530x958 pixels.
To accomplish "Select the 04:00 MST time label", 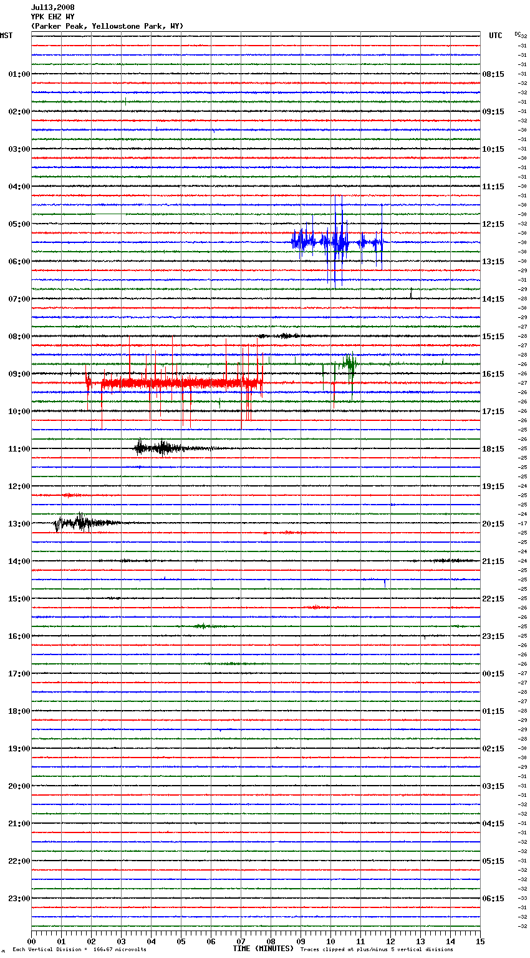I will coord(19,187).
